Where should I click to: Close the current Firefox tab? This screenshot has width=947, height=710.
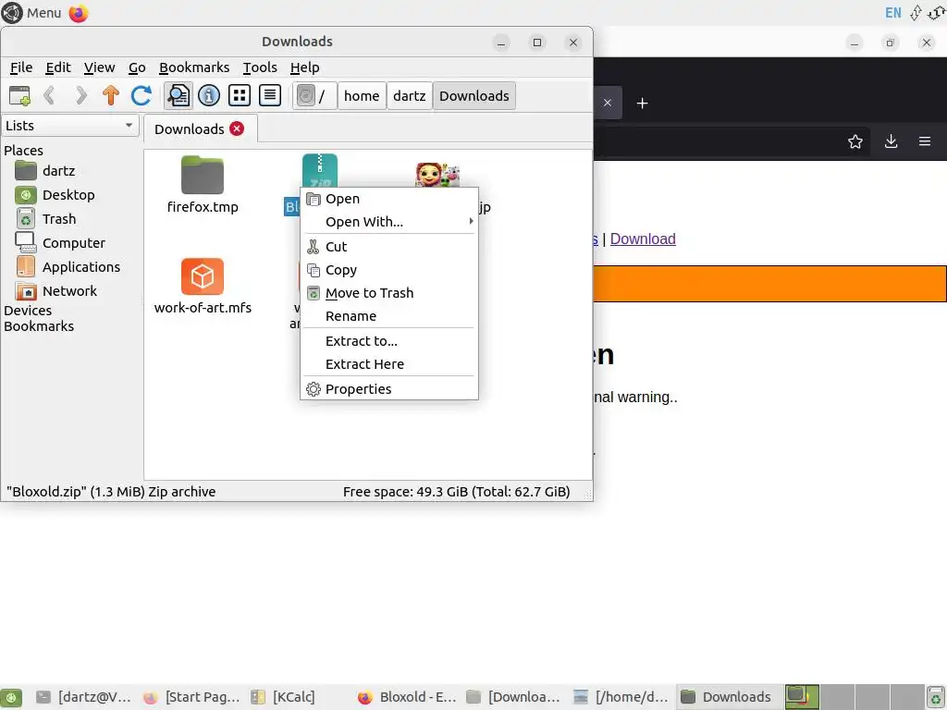pos(608,104)
